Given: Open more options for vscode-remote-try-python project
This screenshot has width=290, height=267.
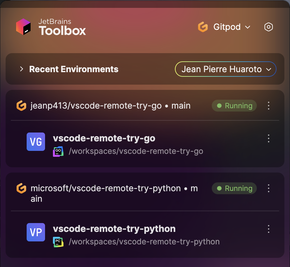Looking at the screenshot, I should (x=269, y=229).
